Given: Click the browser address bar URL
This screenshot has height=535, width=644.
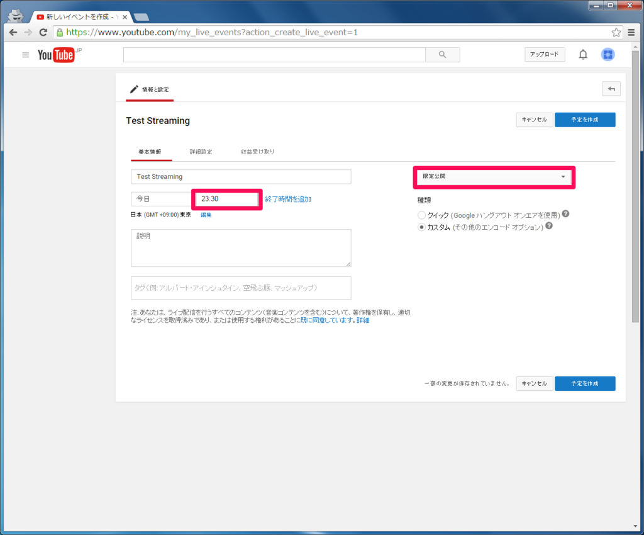Looking at the screenshot, I should [x=212, y=33].
